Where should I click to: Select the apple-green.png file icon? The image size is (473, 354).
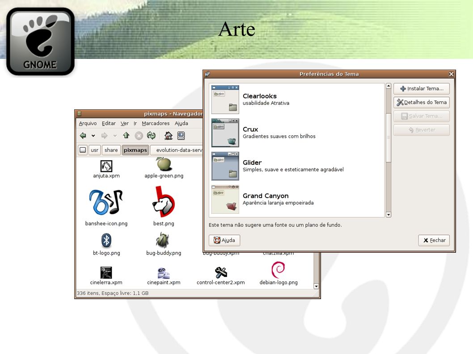[x=164, y=164]
